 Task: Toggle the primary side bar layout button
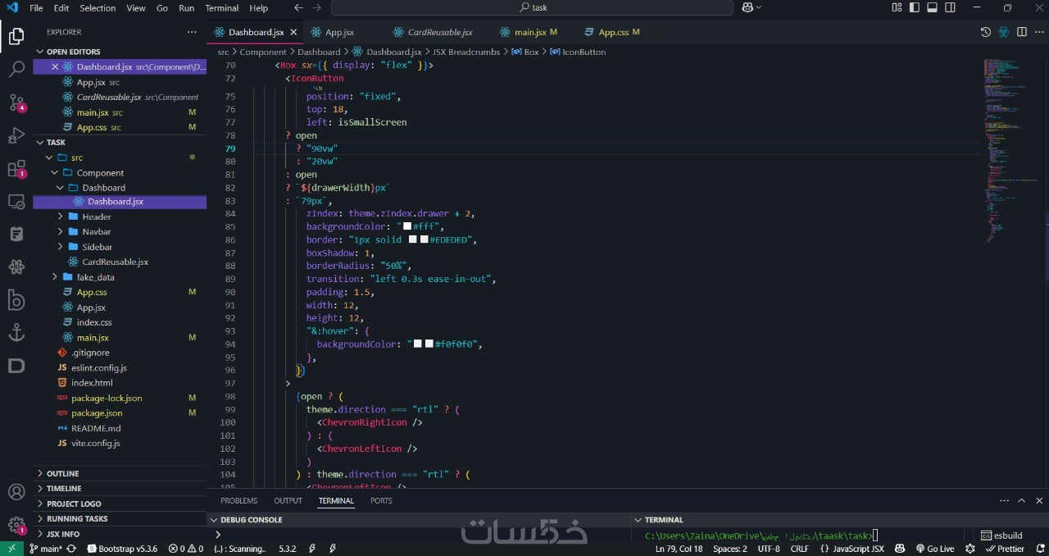pyautogui.click(x=914, y=8)
